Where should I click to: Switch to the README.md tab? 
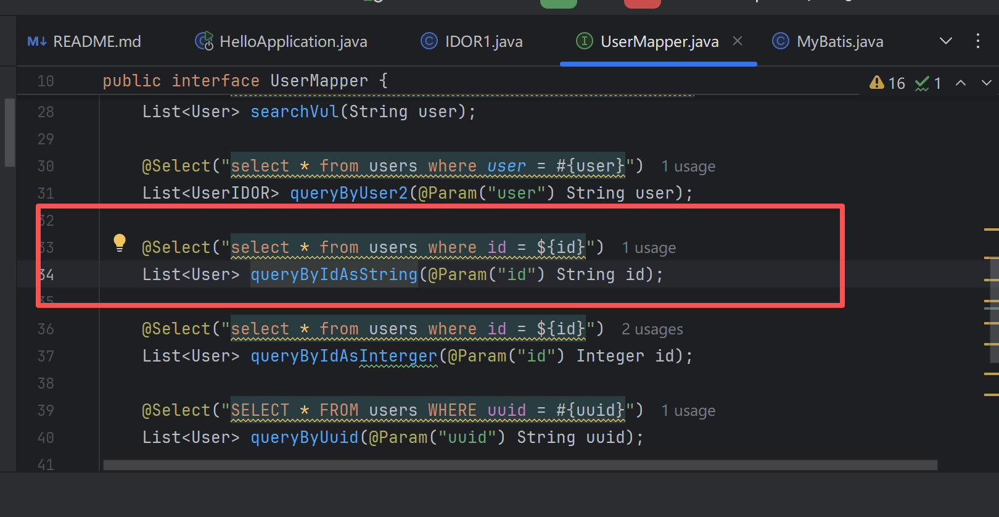[x=84, y=41]
